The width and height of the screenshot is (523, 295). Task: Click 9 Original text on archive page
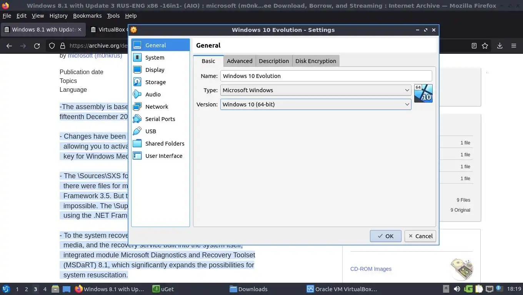(460, 210)
